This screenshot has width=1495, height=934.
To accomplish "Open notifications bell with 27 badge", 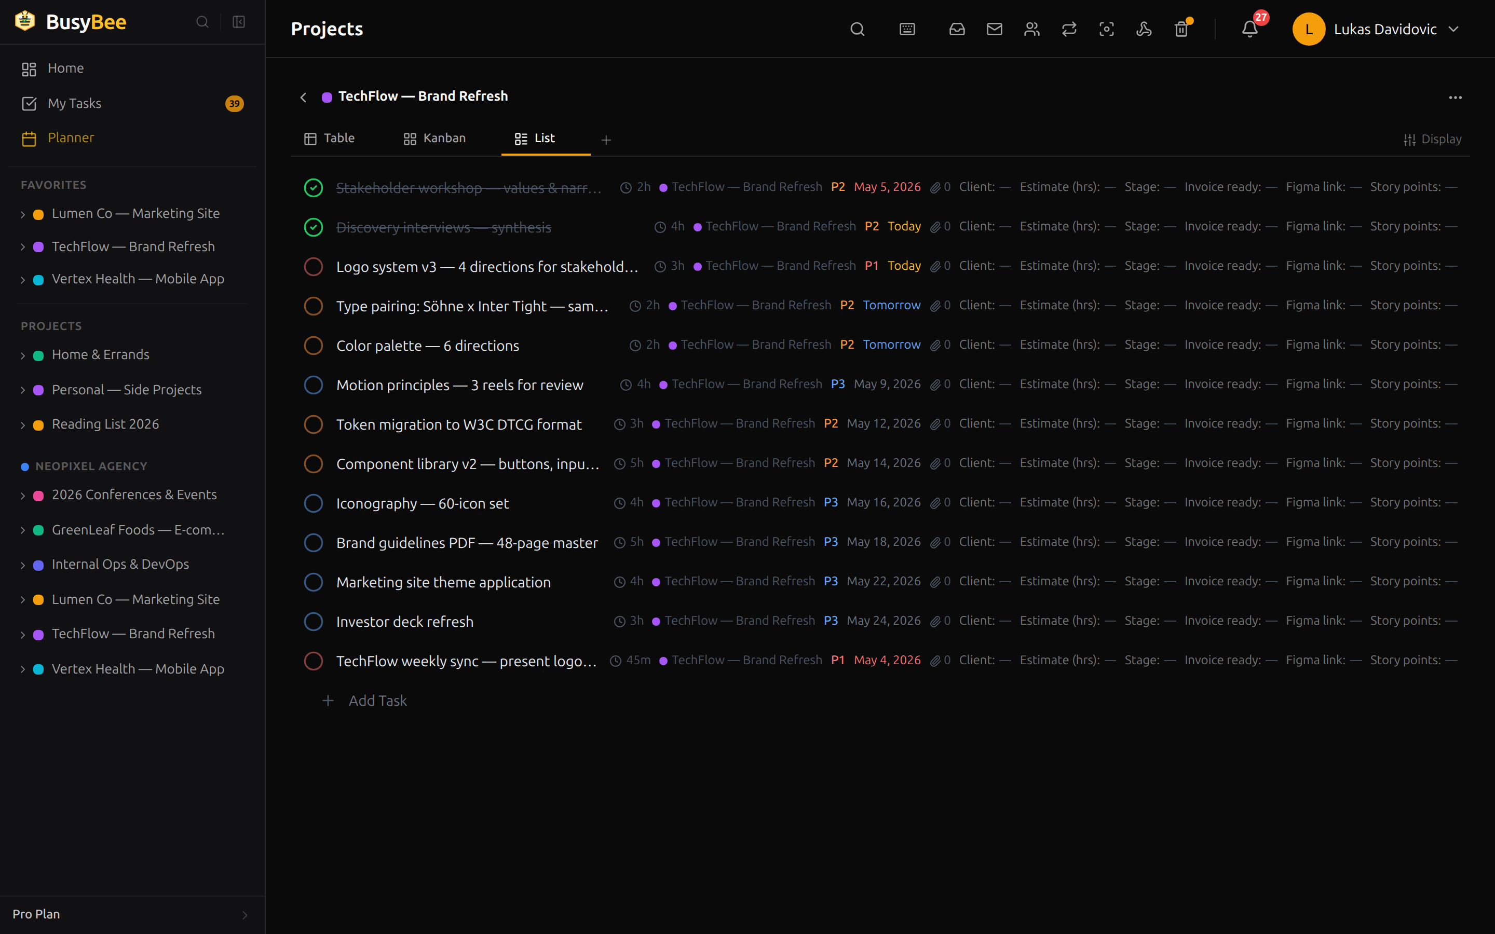I will 1250,29.
